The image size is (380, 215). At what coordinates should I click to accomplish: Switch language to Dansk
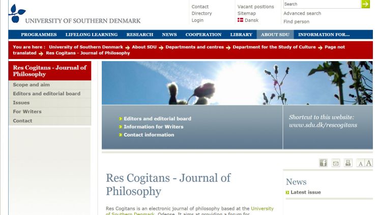(x=252, y=20)
